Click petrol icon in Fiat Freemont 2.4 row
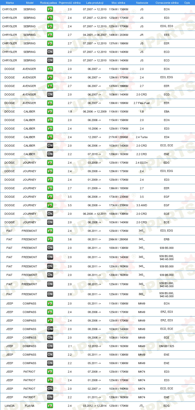 (50, 231)
